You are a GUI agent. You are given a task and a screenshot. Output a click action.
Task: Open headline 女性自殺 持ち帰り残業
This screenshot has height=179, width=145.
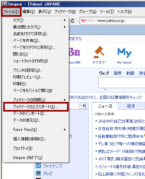point(121,129)
